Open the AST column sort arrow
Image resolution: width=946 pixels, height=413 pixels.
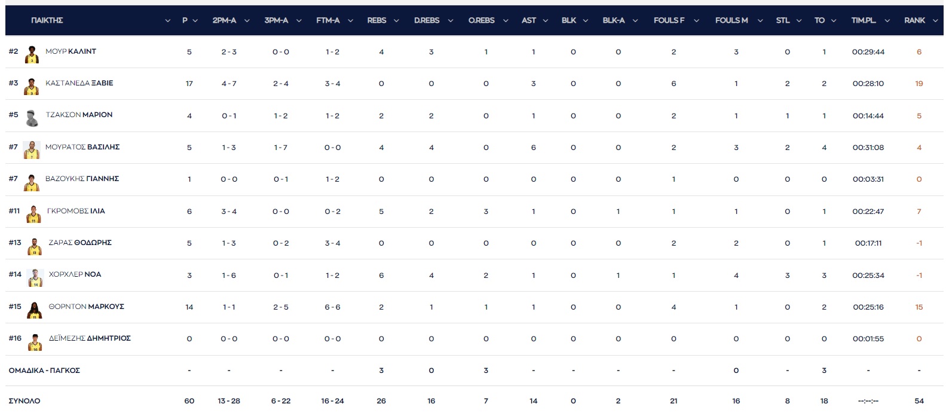[x=546, y=21]
